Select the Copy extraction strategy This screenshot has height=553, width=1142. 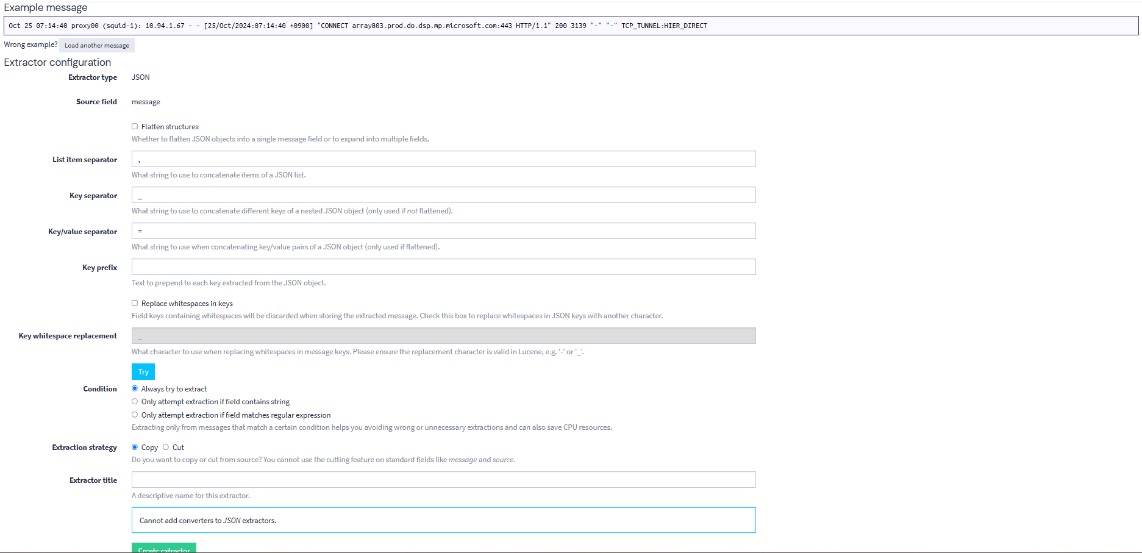pyautogui.click(x=135, y=448)
